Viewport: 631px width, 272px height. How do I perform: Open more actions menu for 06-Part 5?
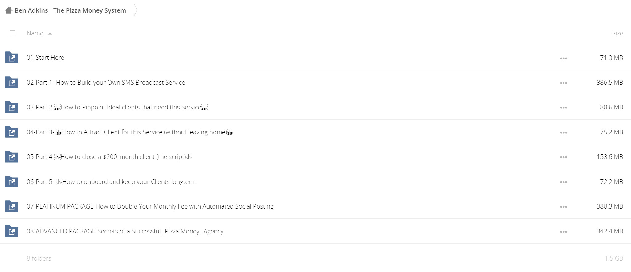pyautogui.click(x=564, y=182)
